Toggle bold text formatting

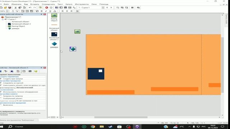click(x=42, y=11)
